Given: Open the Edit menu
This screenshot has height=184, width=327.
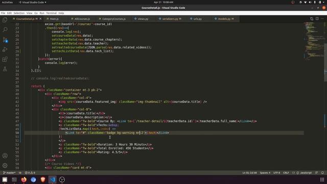Looking at the screenshot, I should click(9, 13).
